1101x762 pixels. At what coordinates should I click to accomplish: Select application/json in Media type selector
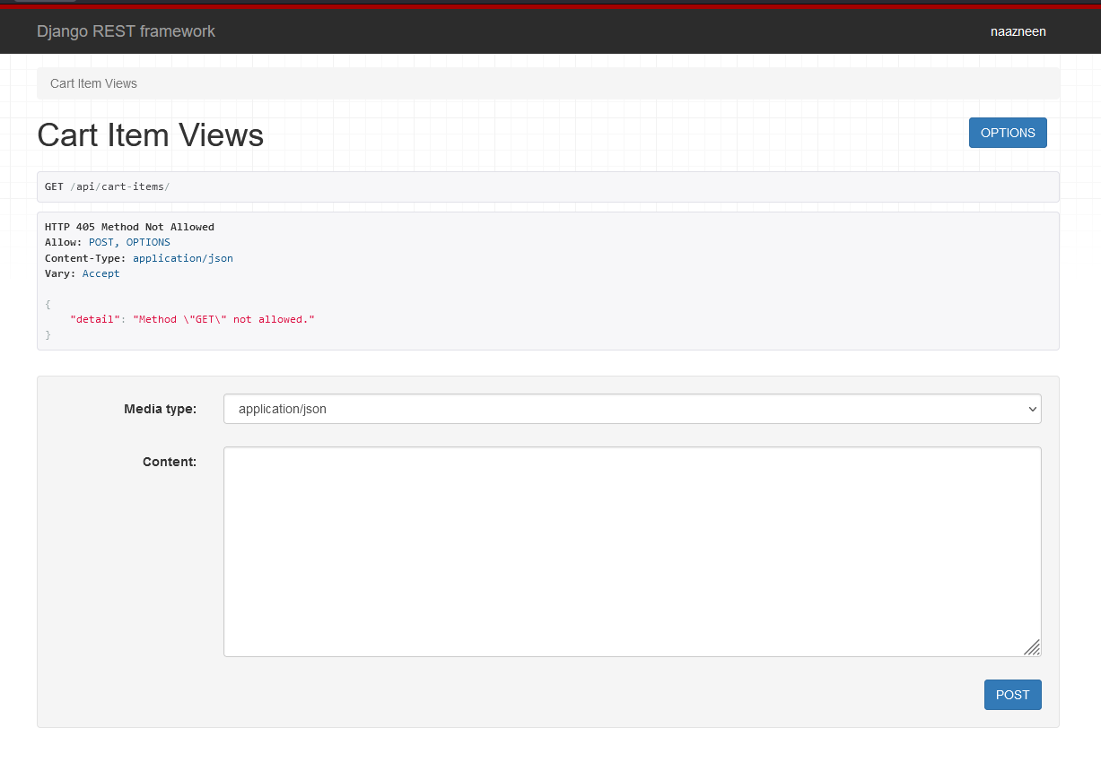pos(632,409)
